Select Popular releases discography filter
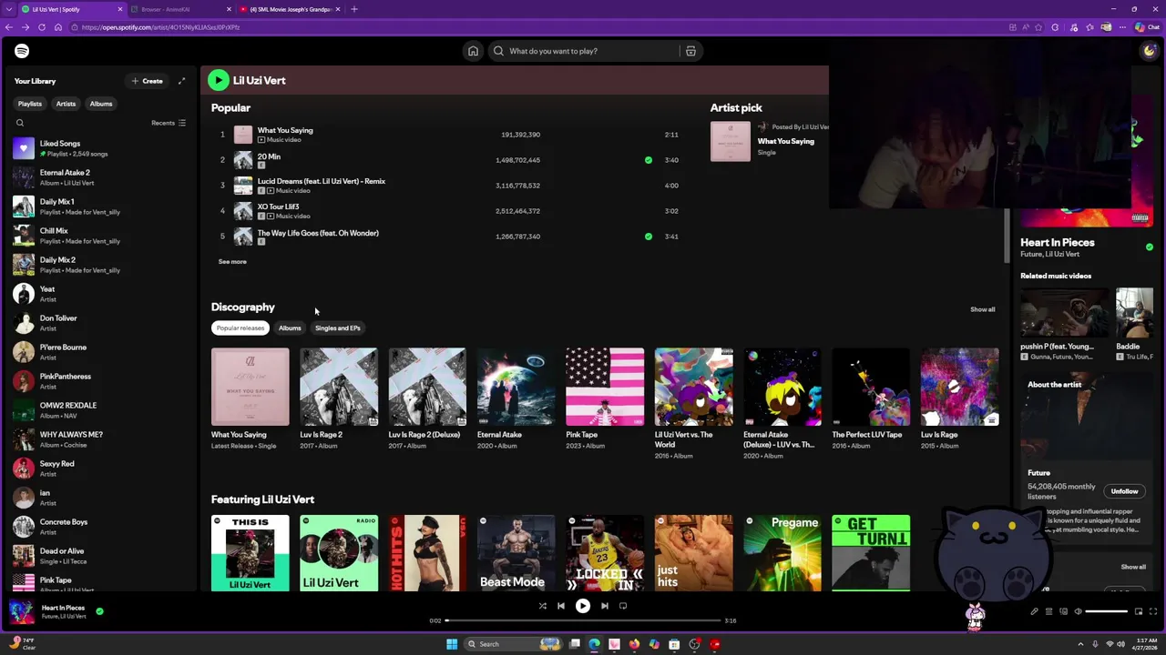 point(240,327)
